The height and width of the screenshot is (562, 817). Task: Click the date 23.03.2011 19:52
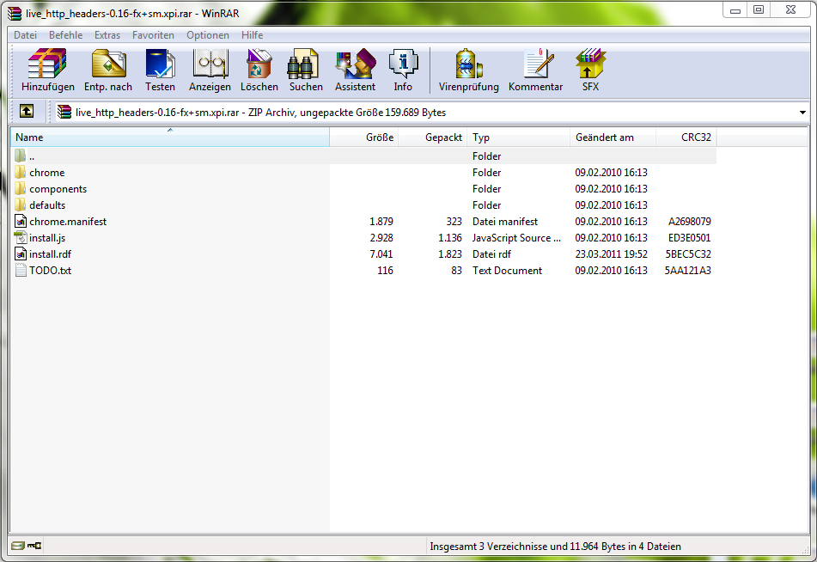(x=611, y=254)
